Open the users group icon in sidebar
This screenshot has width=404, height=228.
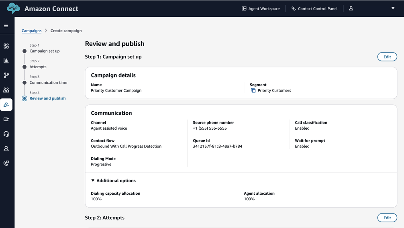pyautogui.click(x=6, y=90)
